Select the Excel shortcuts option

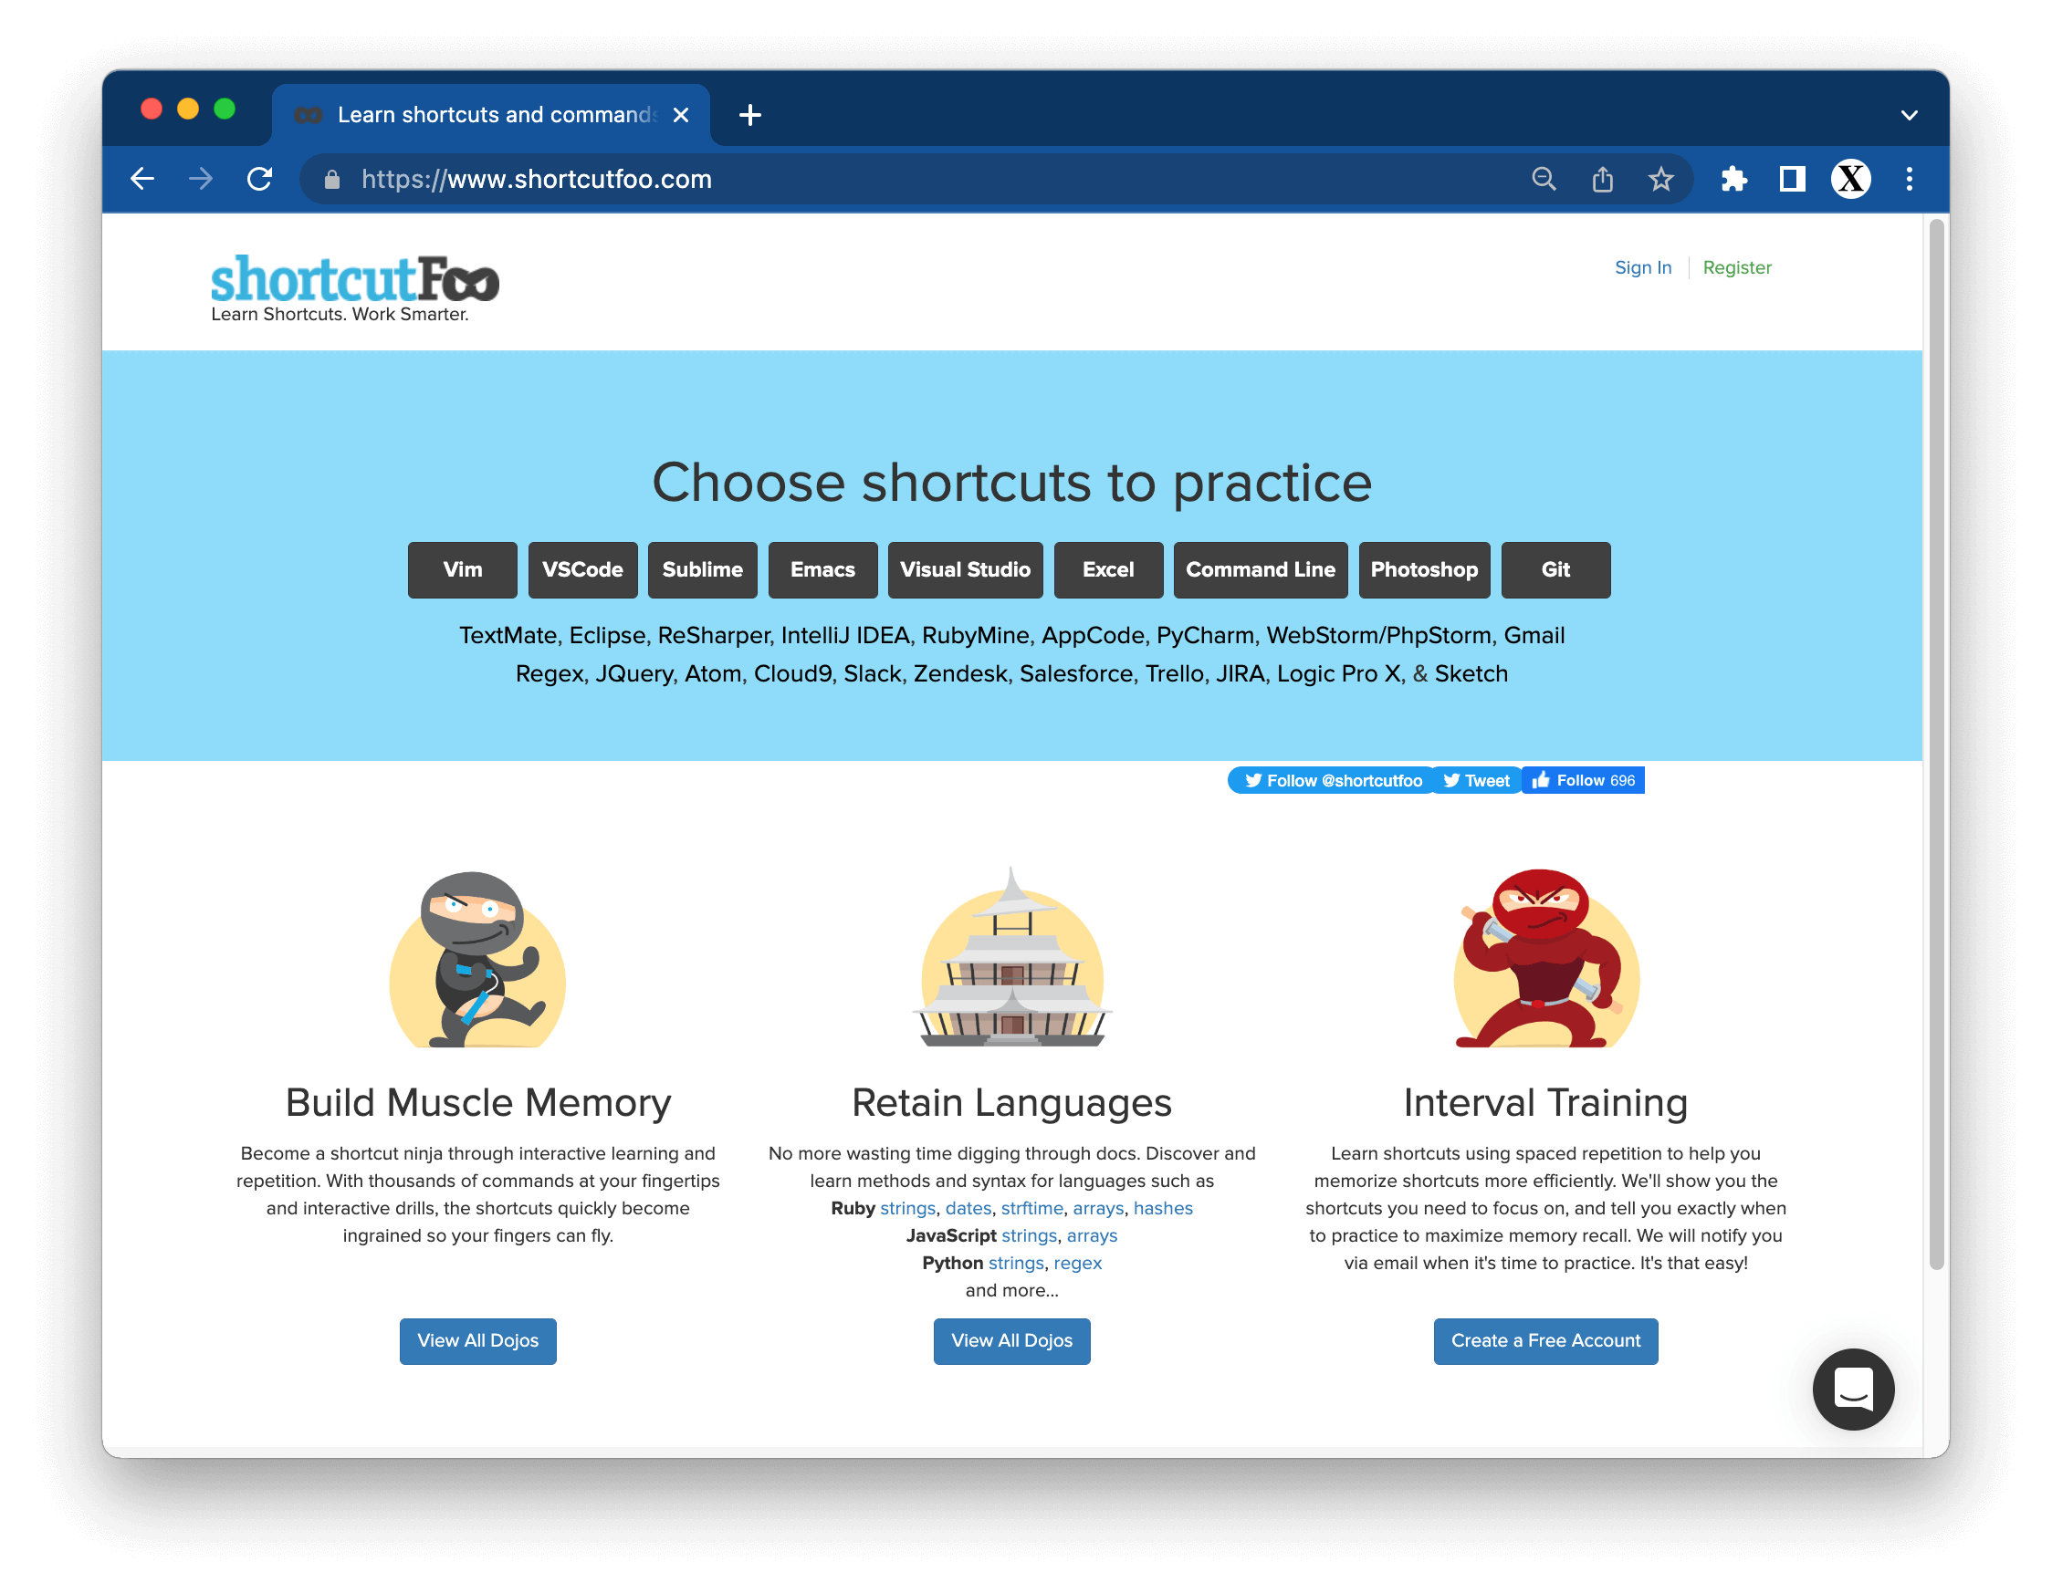pyautogui.click(x=1107, y=569)
